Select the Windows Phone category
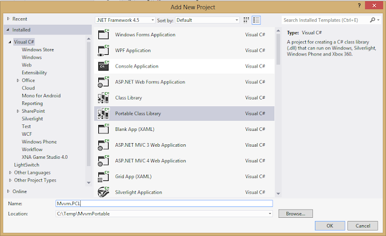Viewport: 386px width, 236px height. [39, 142]
